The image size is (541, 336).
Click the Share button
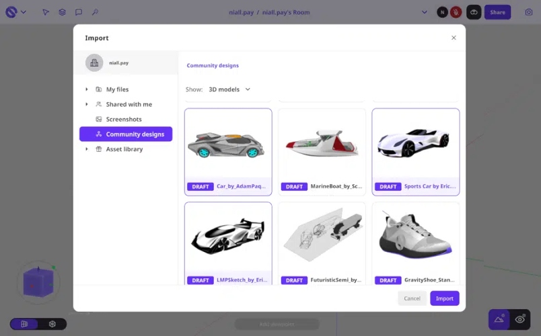point(497,12)
